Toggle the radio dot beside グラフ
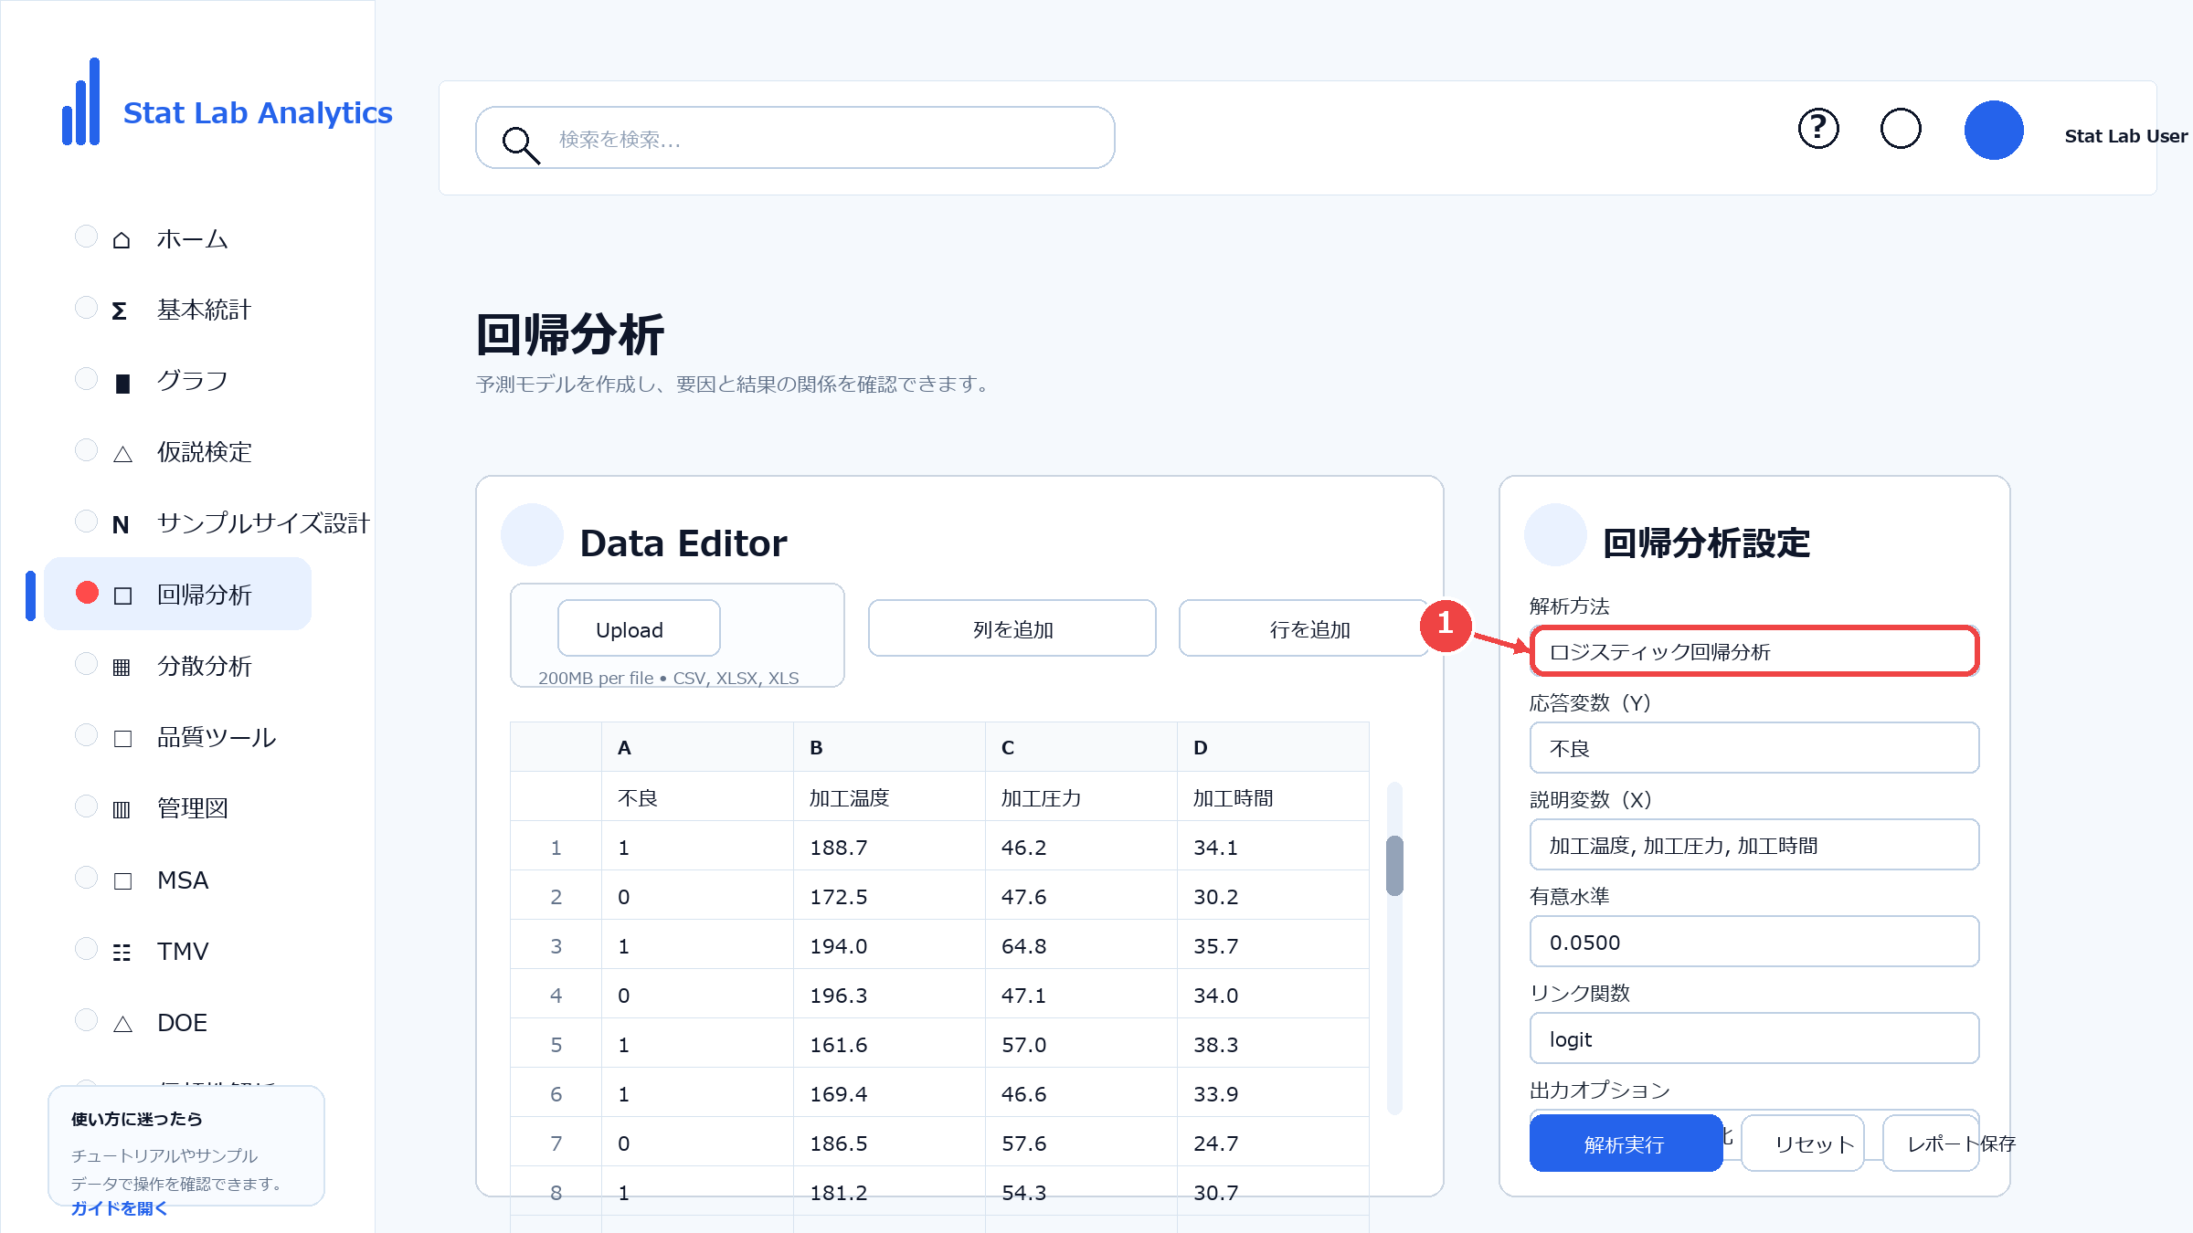 coord(86,379)
